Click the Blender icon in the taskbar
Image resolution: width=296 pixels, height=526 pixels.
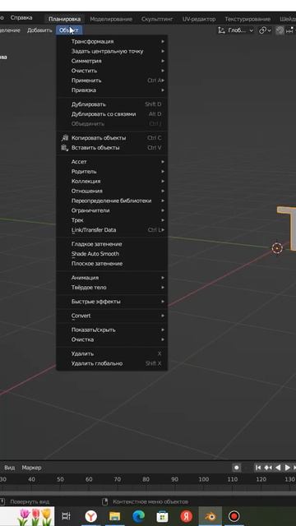(210, 516)
